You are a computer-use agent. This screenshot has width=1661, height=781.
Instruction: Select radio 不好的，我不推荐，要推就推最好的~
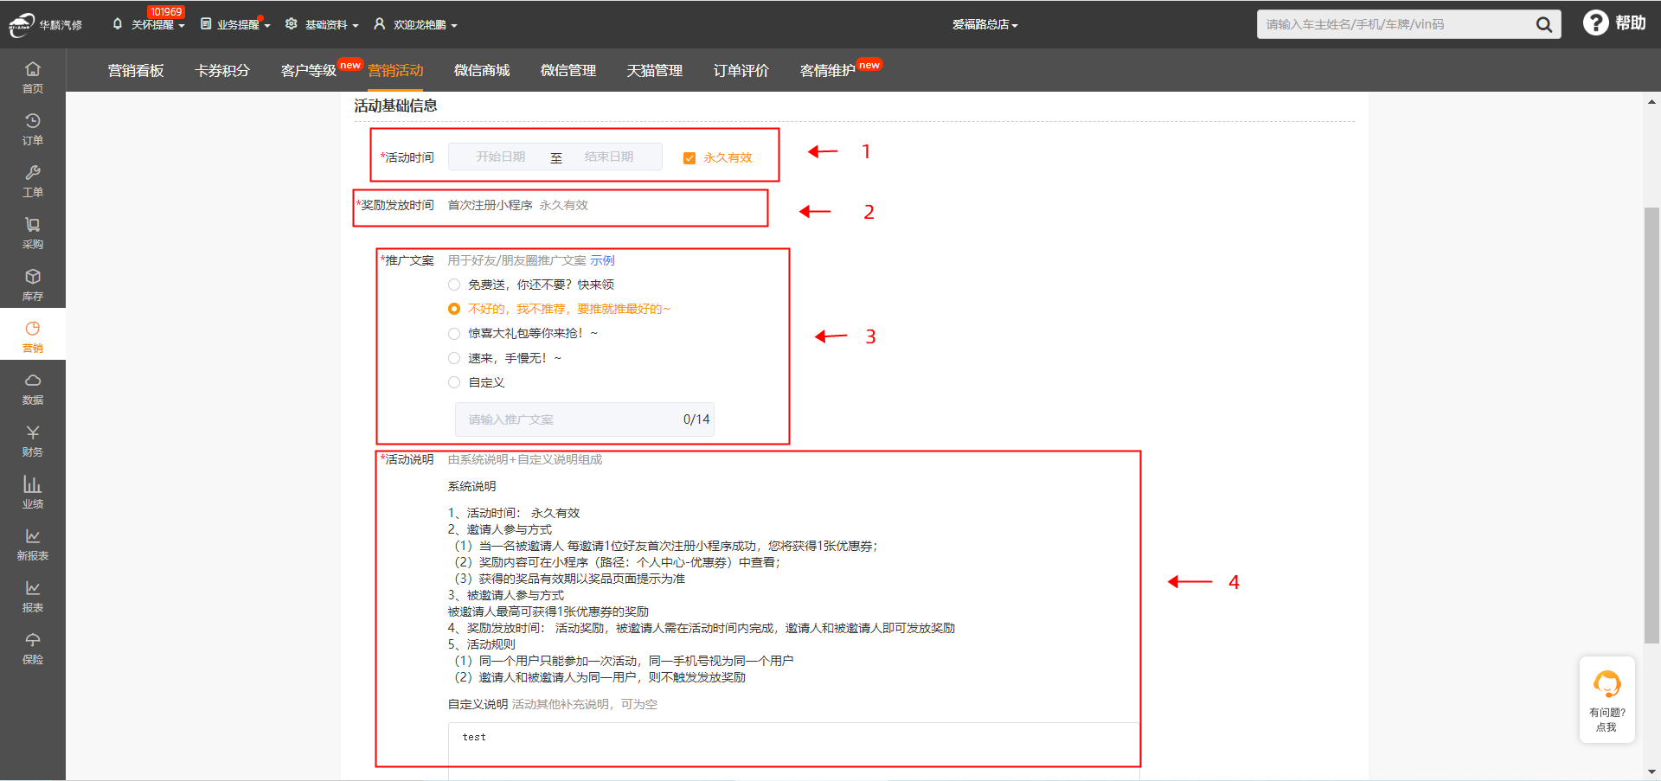coord(454,309)
